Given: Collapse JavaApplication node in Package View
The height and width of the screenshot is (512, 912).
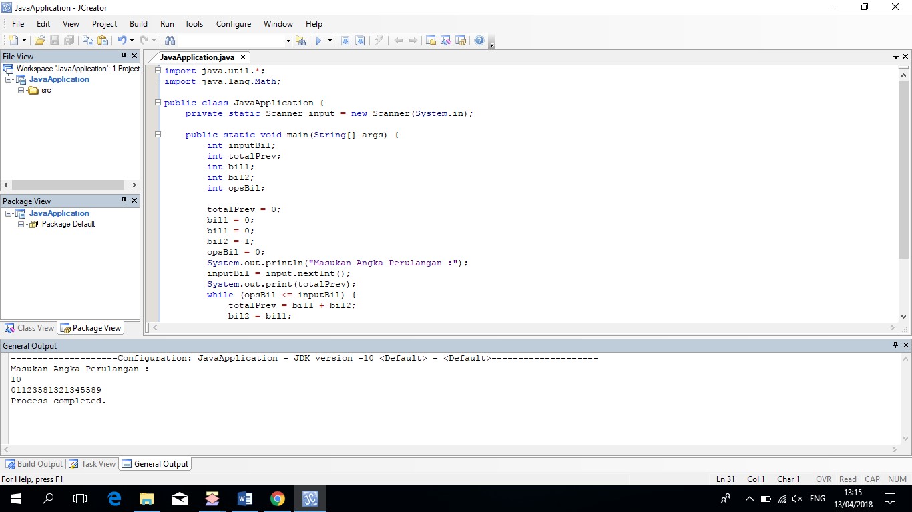Looking at the screenshot, I should 9,213.
